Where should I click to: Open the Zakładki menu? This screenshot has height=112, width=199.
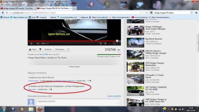[x=30, y=5]
